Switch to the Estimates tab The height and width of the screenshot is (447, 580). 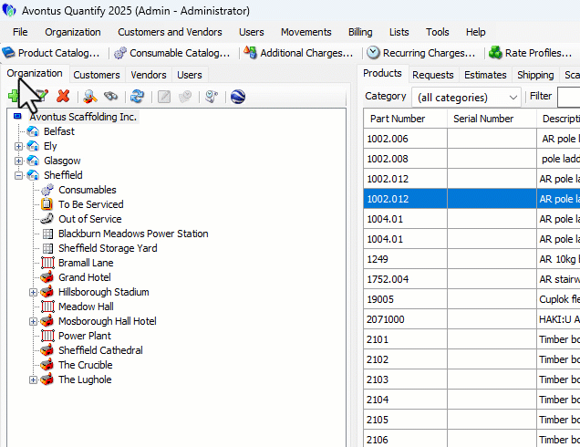point(484,75)
